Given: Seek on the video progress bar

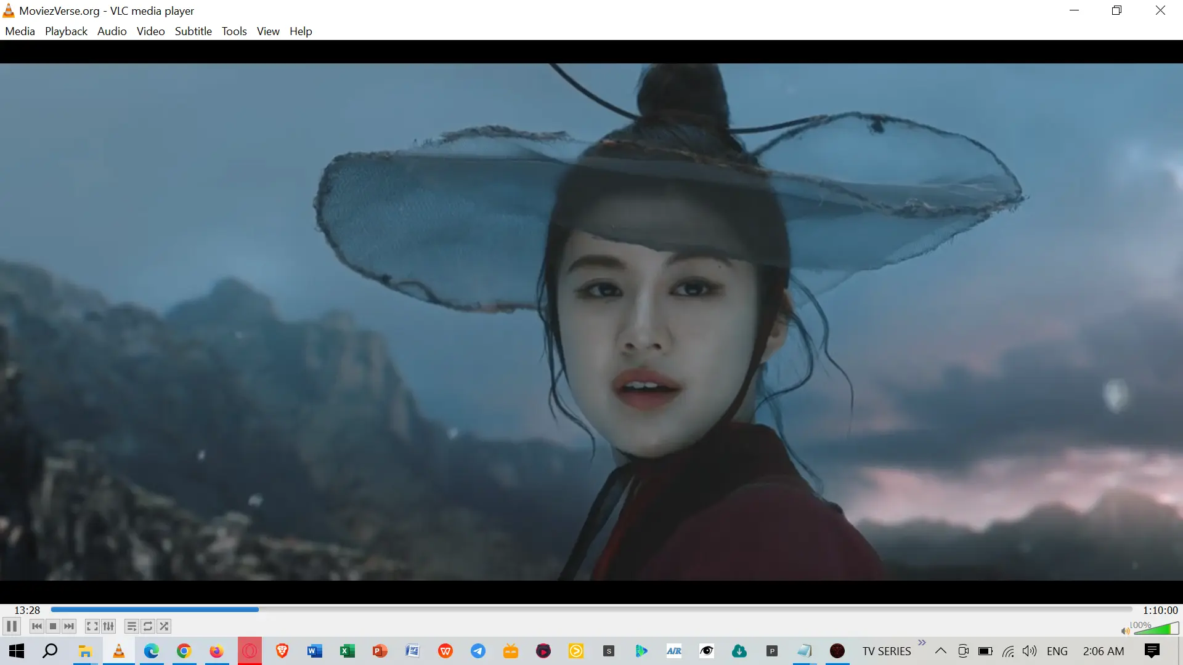Looking at the screenshot, I should coord(591,610).
